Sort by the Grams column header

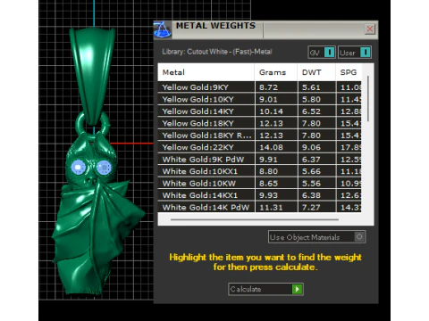(x=276, y=72)
